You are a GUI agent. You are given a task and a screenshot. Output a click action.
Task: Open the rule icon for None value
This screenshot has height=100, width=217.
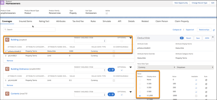[x=206, y=80]
